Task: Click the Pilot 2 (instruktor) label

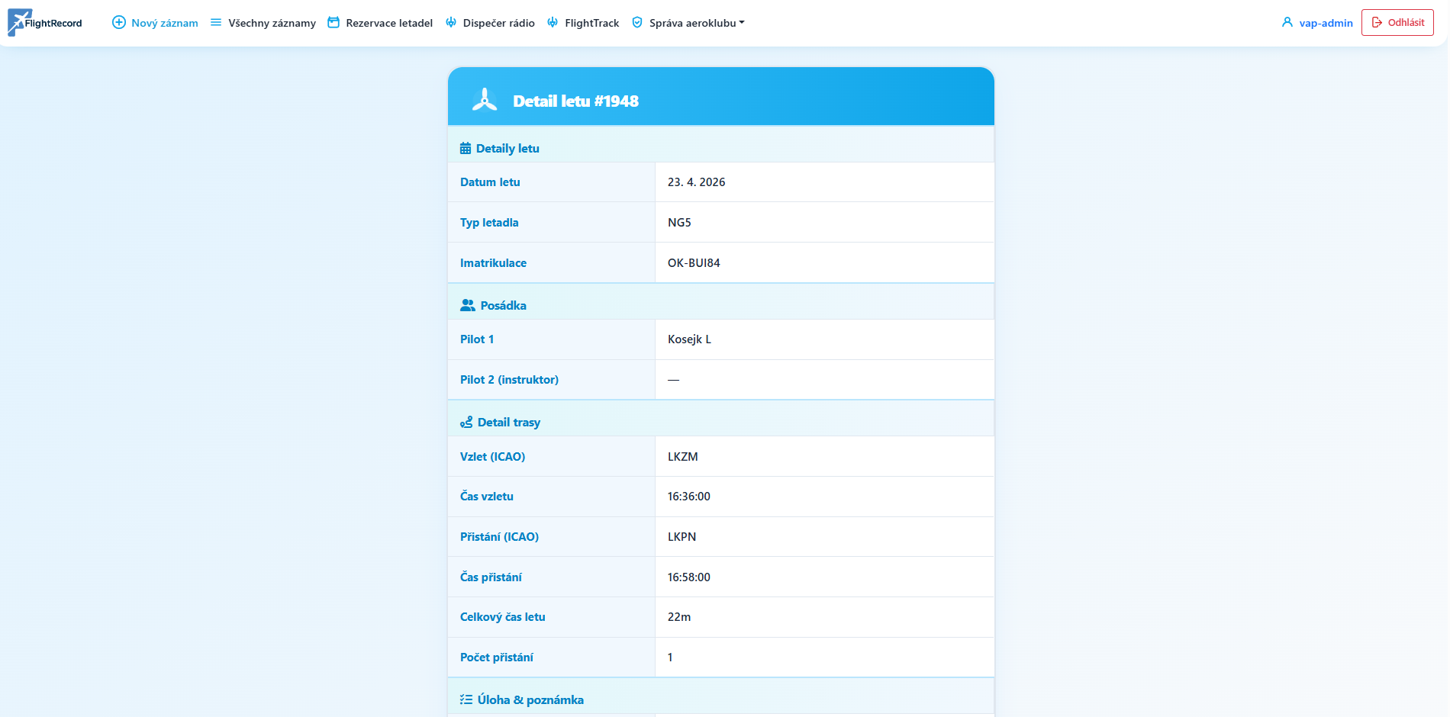Action: tap(509, 380)
